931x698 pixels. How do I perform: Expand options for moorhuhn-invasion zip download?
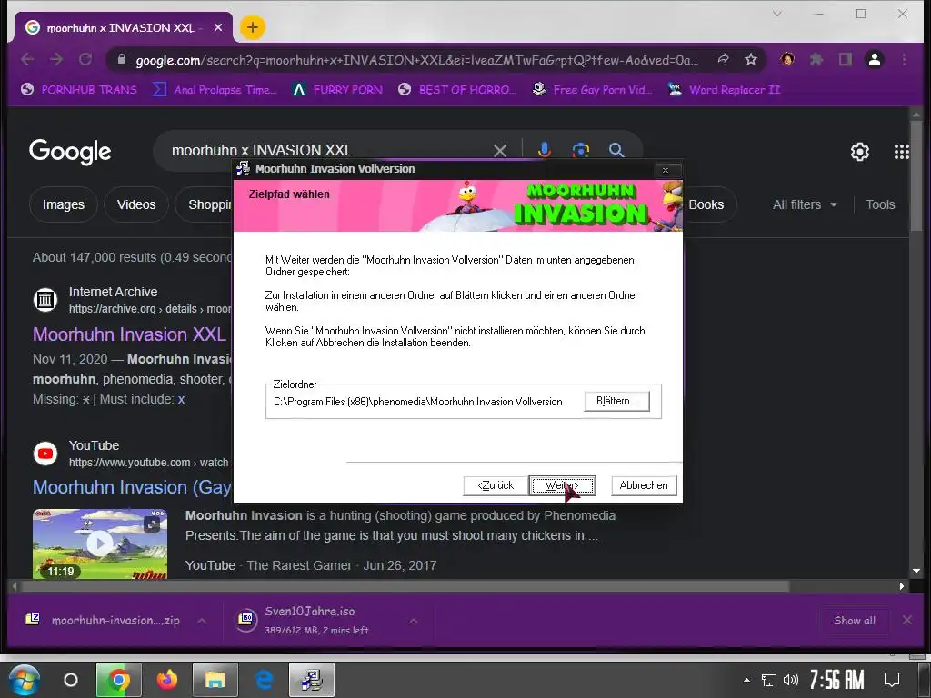point(202,621)
